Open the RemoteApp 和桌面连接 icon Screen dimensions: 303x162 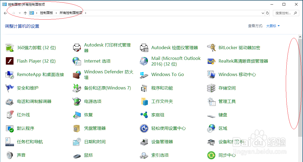click(x=10, y=74)
